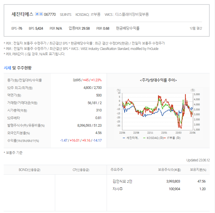Toggle the KOSDAQ (좌) green legend entry

[153, 138]
